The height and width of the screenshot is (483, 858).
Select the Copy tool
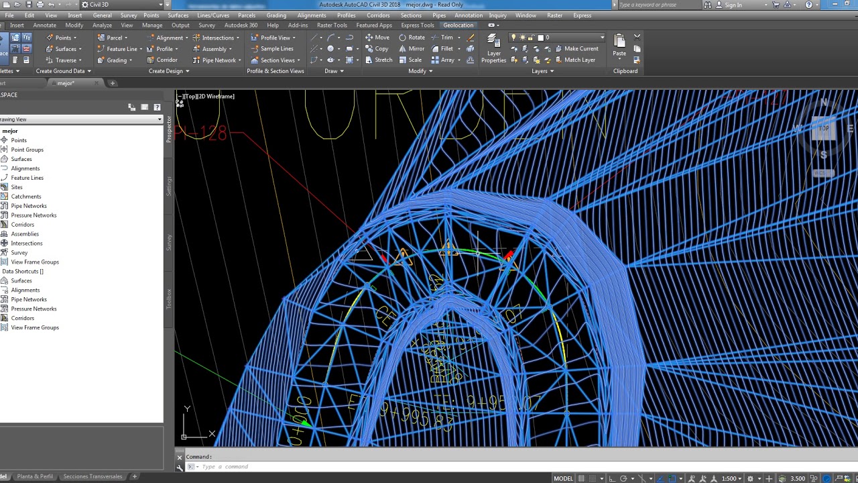point(377,48)
